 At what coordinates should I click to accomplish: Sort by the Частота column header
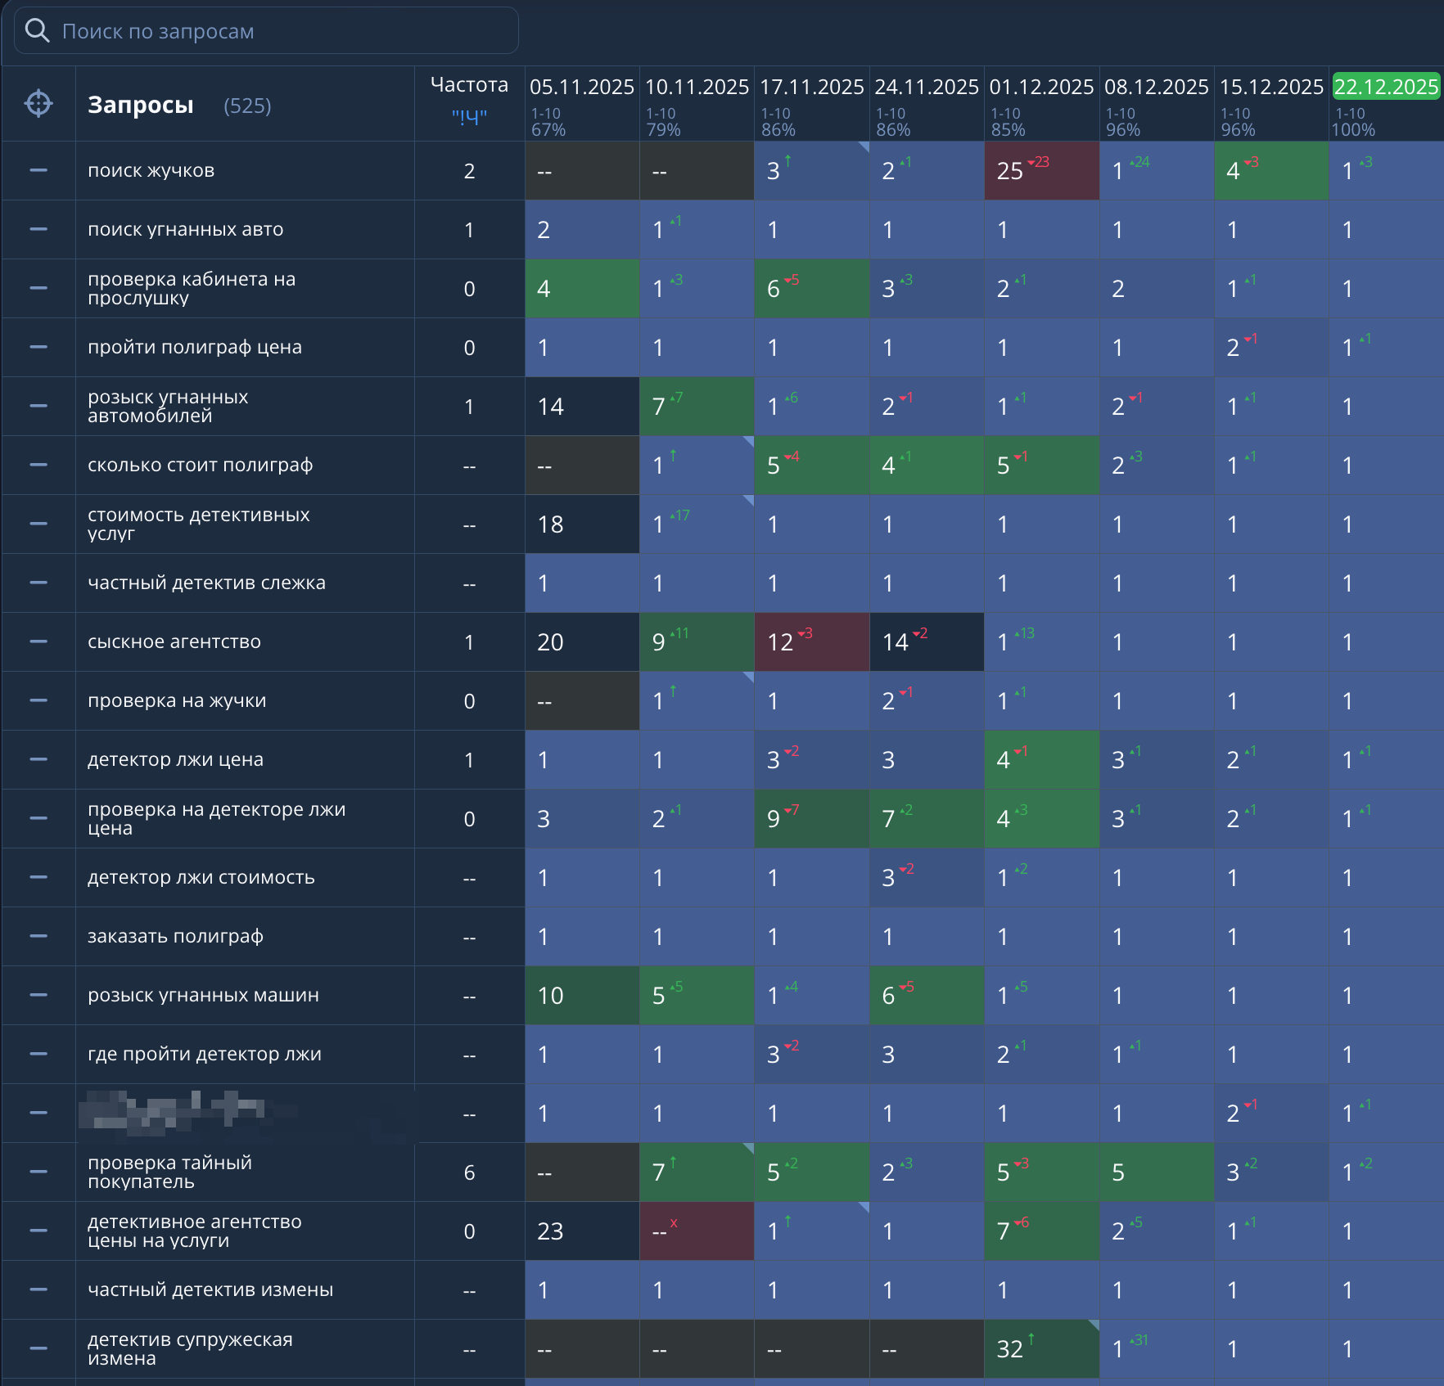pos(469,85)
